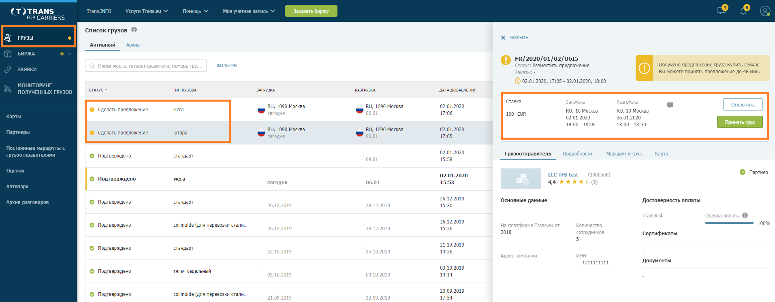This screenshot has height=302, width=775.
Task: Open Trans.INFO in the top menu
Action: [99, 11]
